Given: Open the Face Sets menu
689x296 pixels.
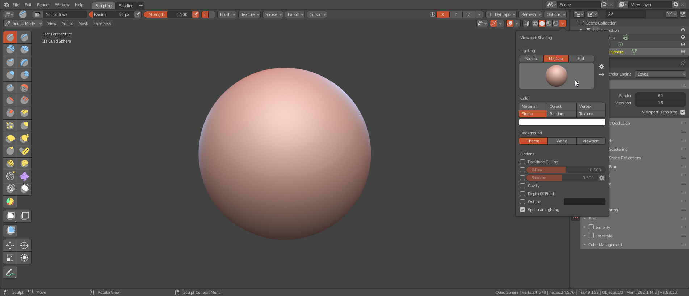Looking at the screenshot, I should pos(102,23).
